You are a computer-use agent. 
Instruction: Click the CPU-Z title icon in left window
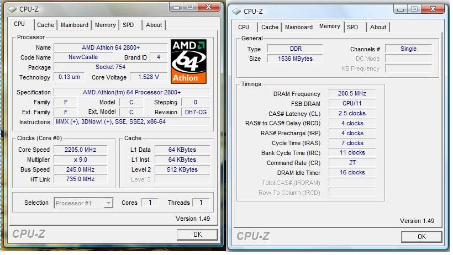pyautogui.click(x=12, y=9)
